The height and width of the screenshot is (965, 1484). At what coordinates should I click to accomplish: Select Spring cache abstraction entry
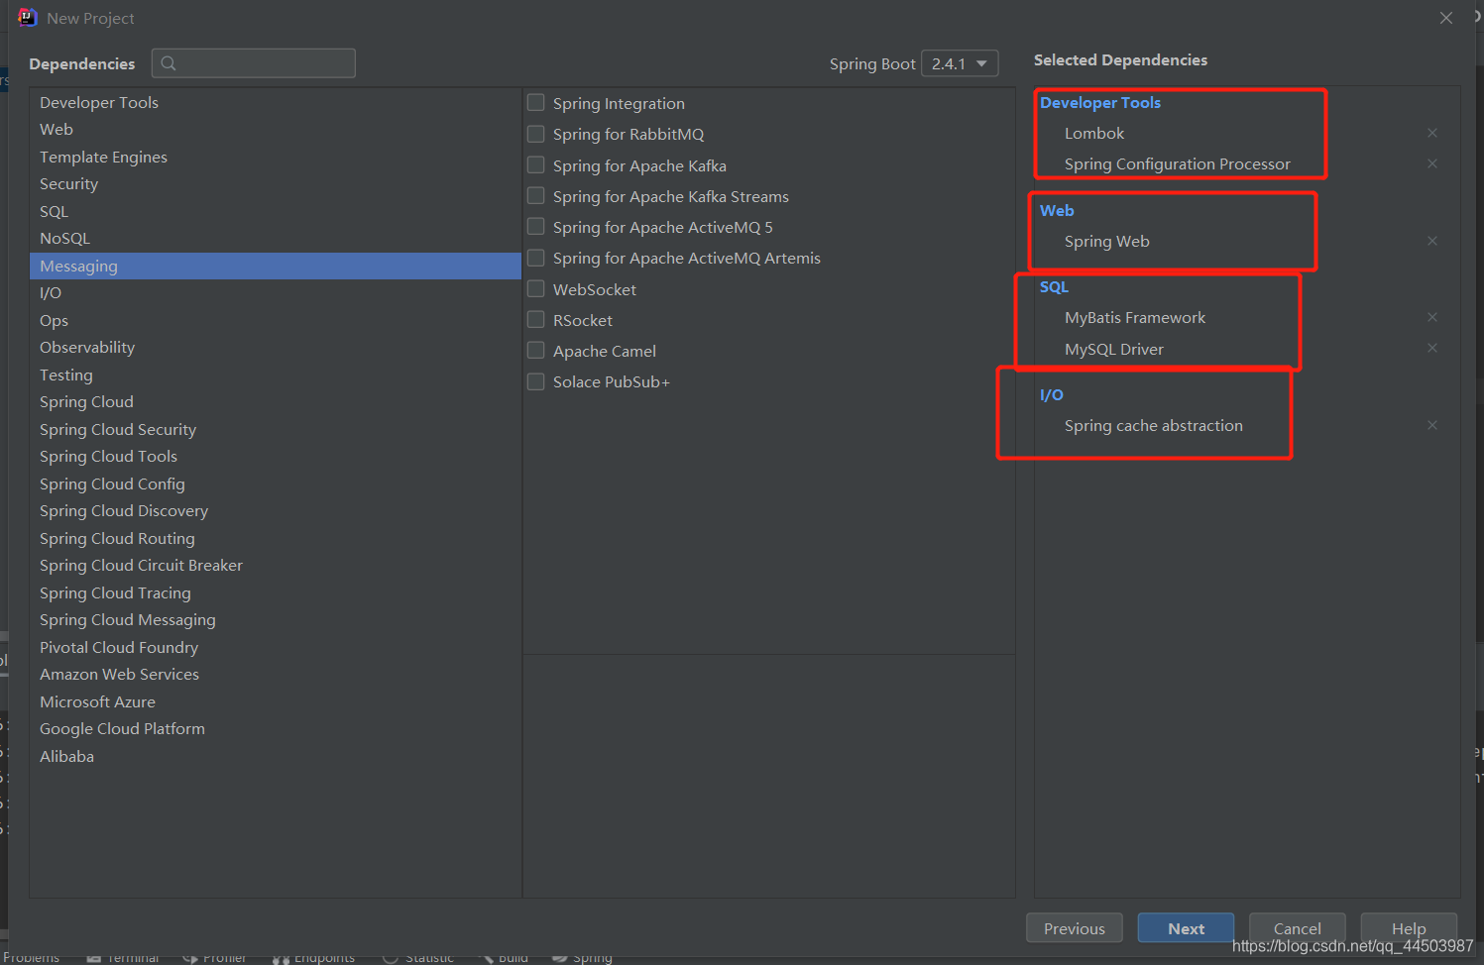(1153, 425)
